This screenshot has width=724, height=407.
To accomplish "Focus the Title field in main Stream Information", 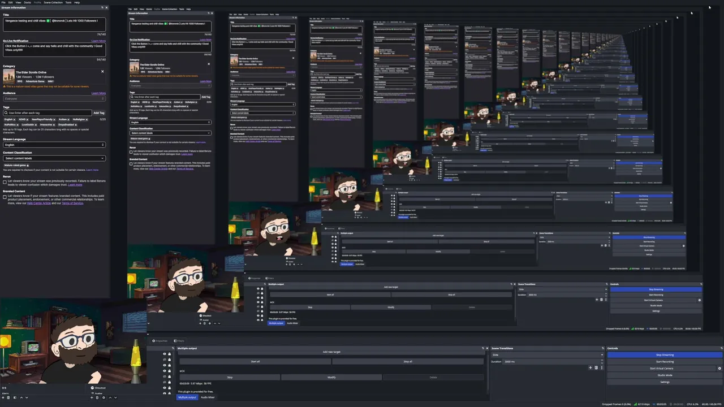I will click(x=54, y=24).
